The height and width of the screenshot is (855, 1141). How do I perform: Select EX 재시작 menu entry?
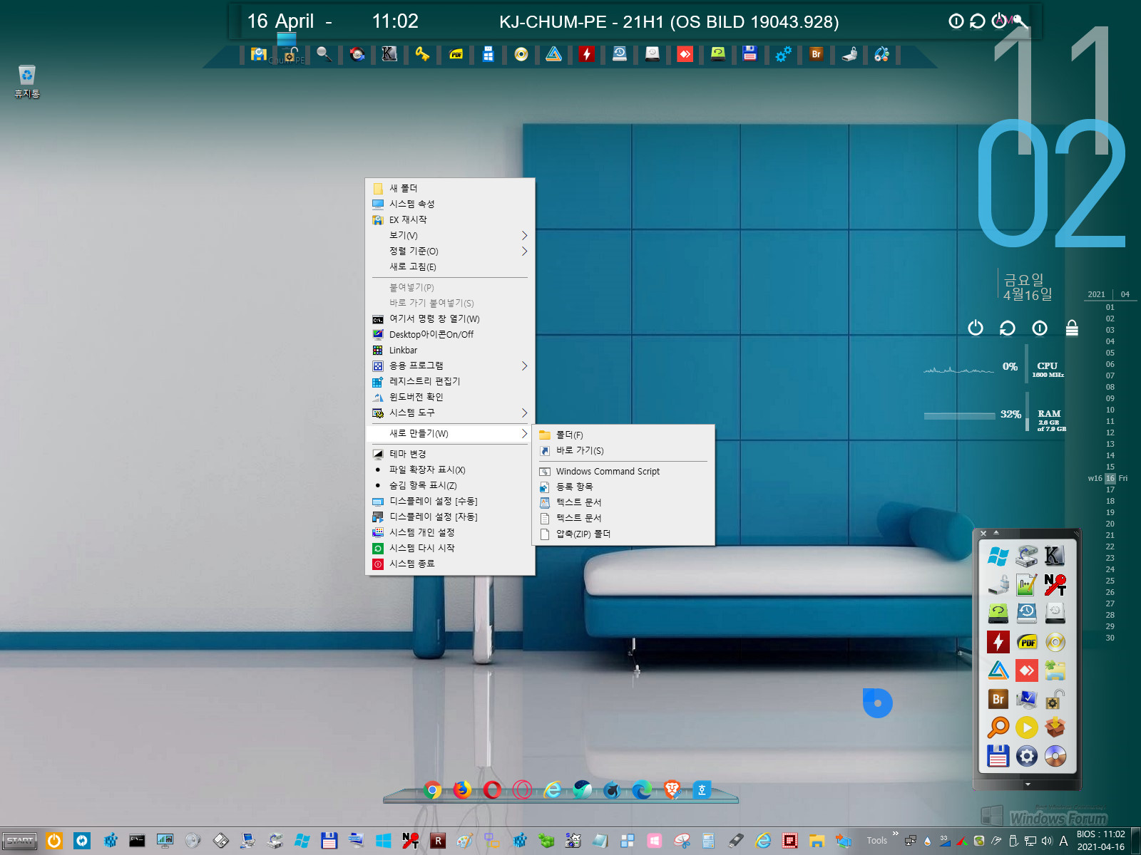(450, 219)
